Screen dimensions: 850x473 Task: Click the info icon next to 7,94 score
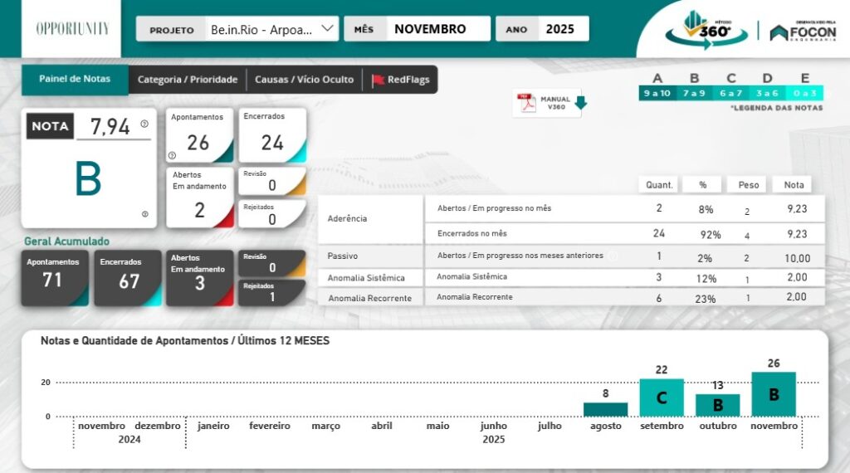pyautogui.click(x=144, y=124)
